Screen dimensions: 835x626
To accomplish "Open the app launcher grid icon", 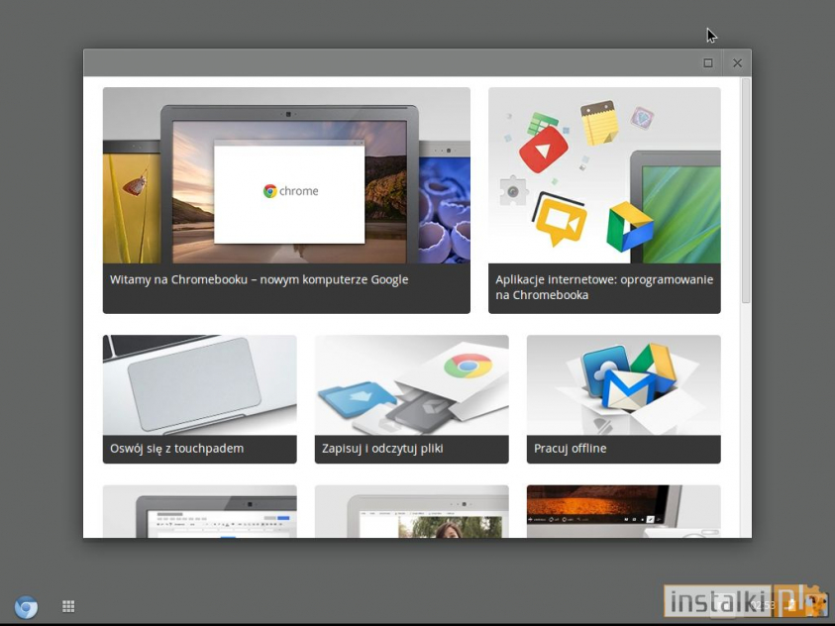I will coord(67,606).
